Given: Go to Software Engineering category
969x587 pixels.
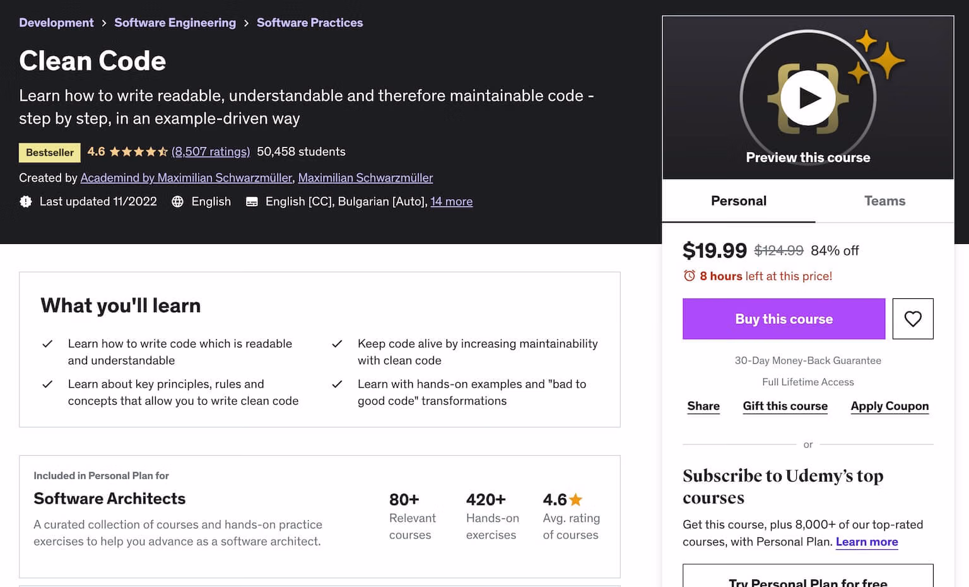Looking at the screenshot, I should (x=175, y=23).
